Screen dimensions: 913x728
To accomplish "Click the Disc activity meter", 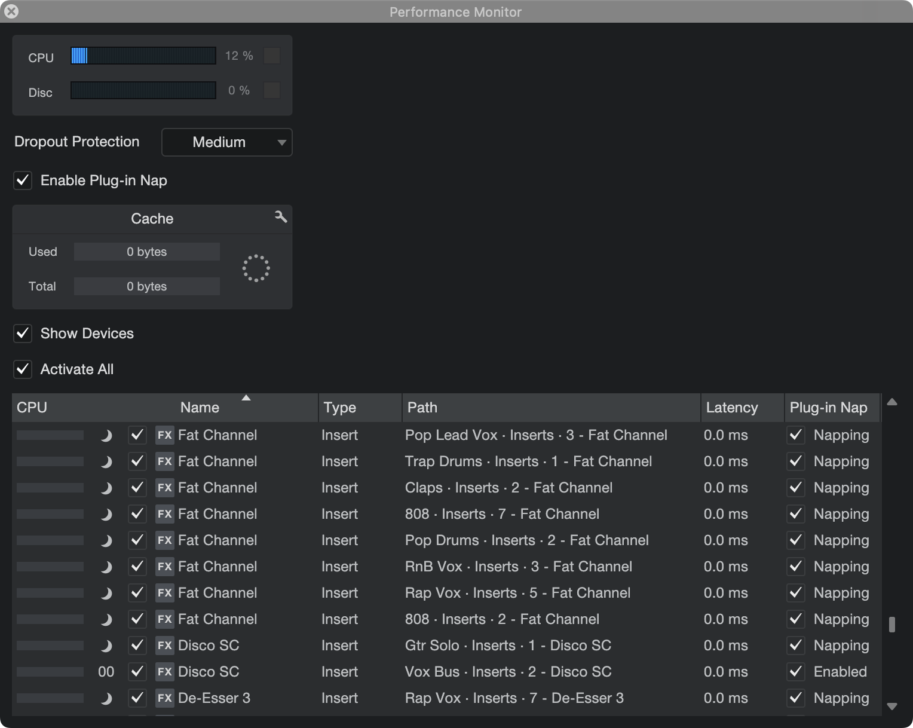I will (143, 90).
